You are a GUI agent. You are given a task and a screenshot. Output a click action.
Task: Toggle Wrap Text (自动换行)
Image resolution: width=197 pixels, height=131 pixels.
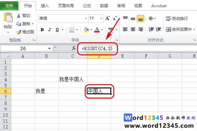point(177,19)
